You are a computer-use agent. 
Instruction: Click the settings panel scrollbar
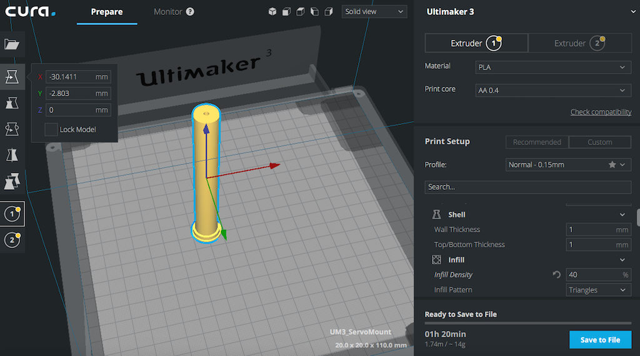pyautogui.click(x=638, y=217)
